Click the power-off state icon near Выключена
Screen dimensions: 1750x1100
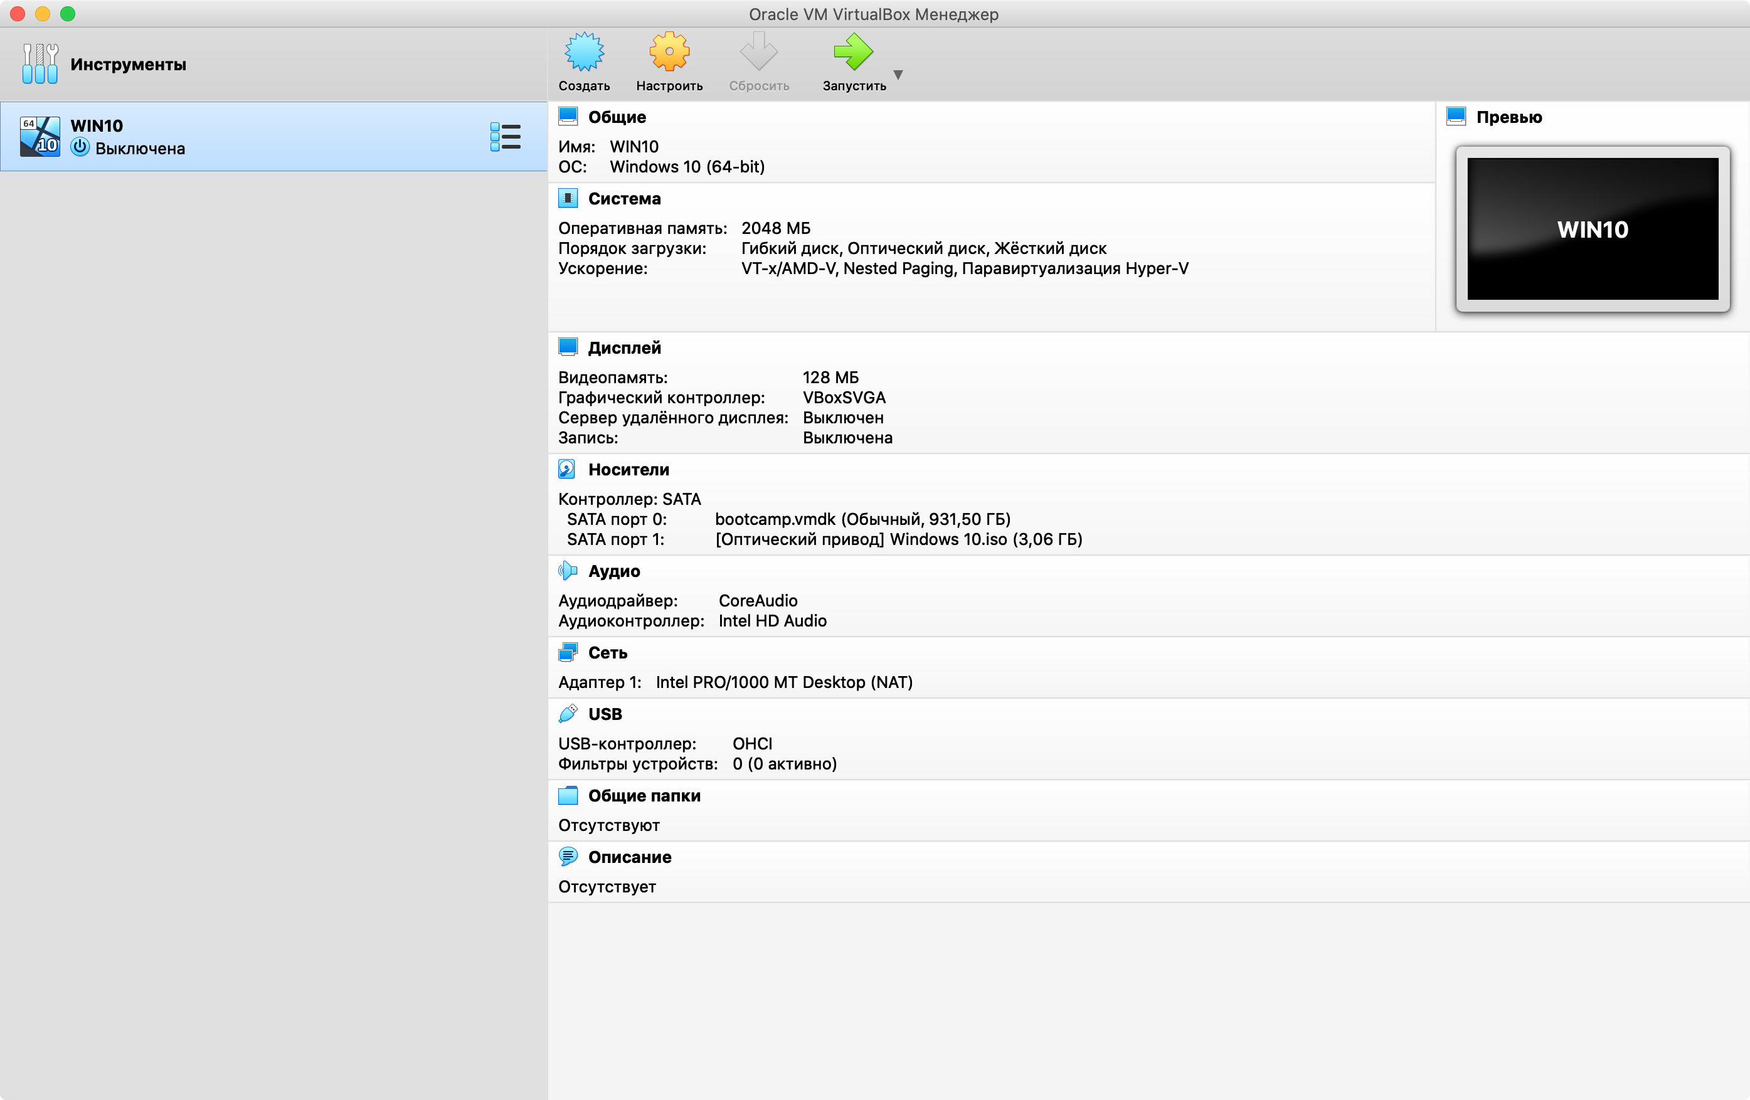80,147
